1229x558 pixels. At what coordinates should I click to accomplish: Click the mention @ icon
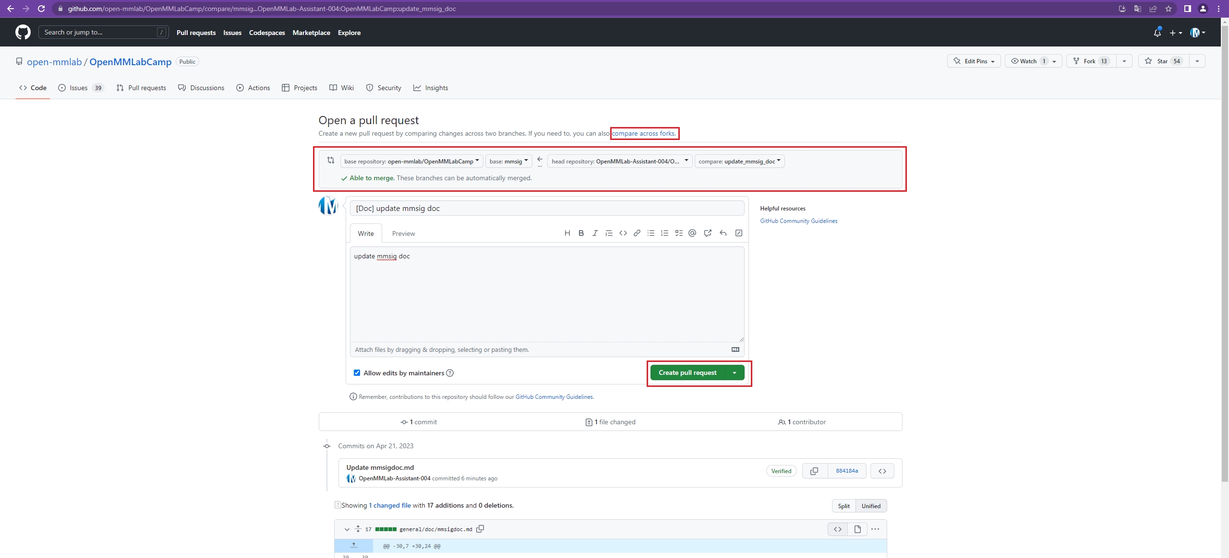coord(692,233)
